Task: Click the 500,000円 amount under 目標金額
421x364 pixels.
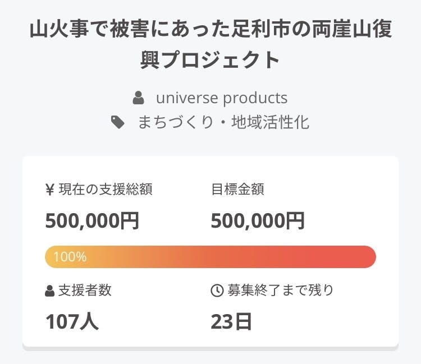Action: [x=258, y=220]
